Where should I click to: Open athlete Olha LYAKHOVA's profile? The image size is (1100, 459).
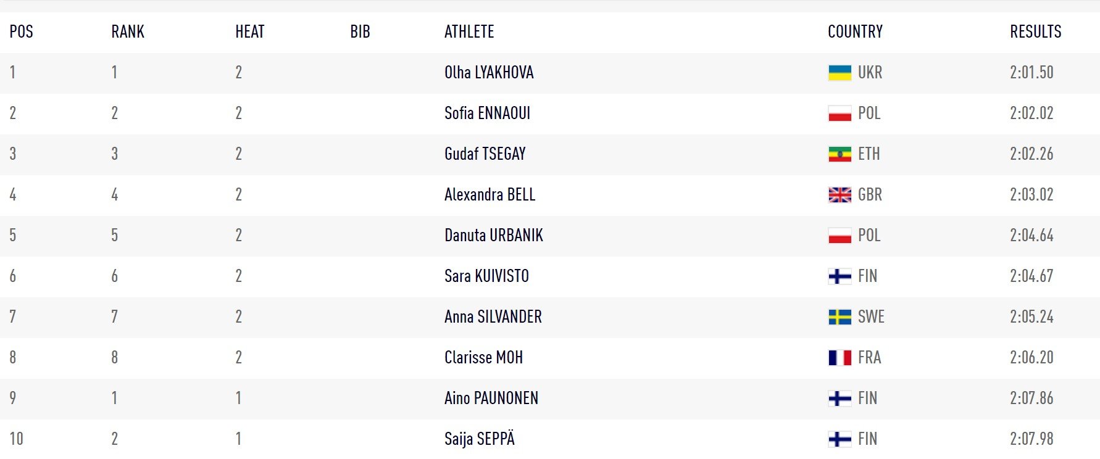click(489, 73)
